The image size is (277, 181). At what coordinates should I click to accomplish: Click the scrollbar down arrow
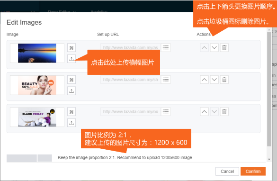coord(269,159)
